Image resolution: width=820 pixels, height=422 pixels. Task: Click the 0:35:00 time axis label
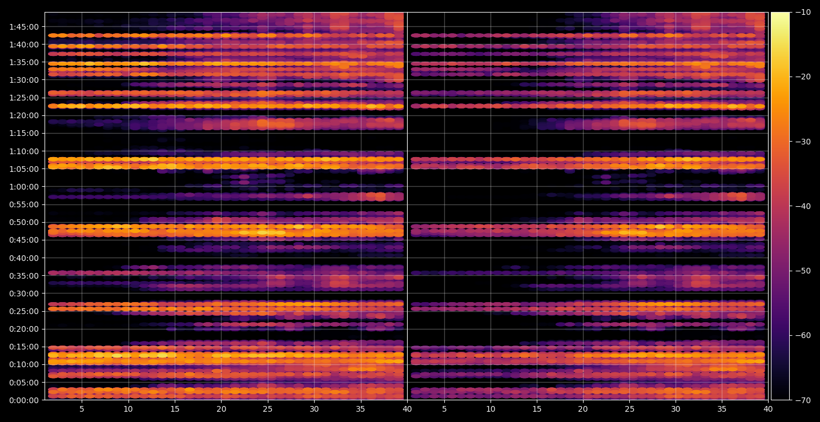pos(24,276)
